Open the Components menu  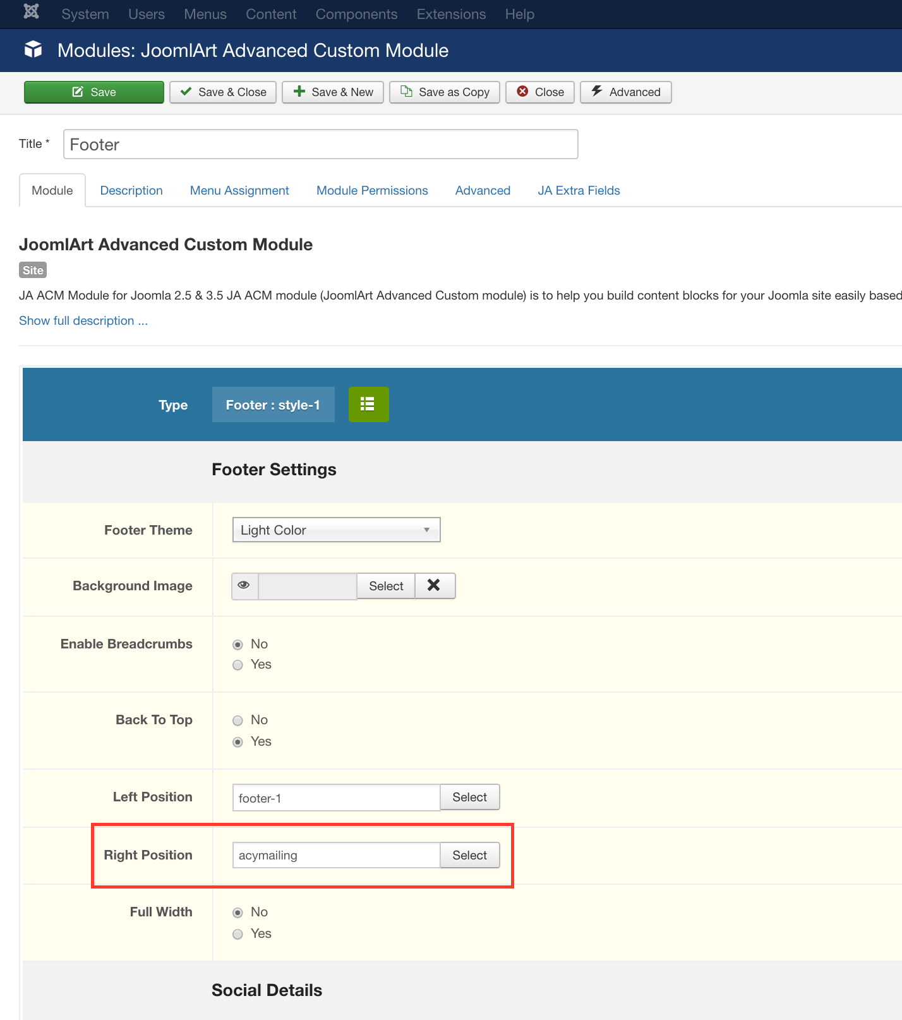pos(356,14)
